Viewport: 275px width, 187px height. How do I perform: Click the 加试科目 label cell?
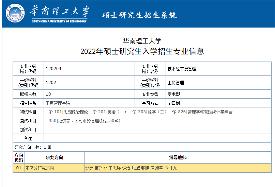click(x=28, y=130)
